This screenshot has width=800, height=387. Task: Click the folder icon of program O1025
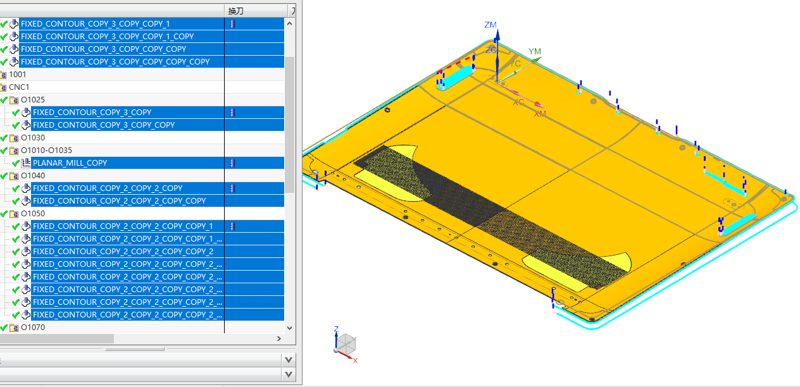[x=14, y=100]
